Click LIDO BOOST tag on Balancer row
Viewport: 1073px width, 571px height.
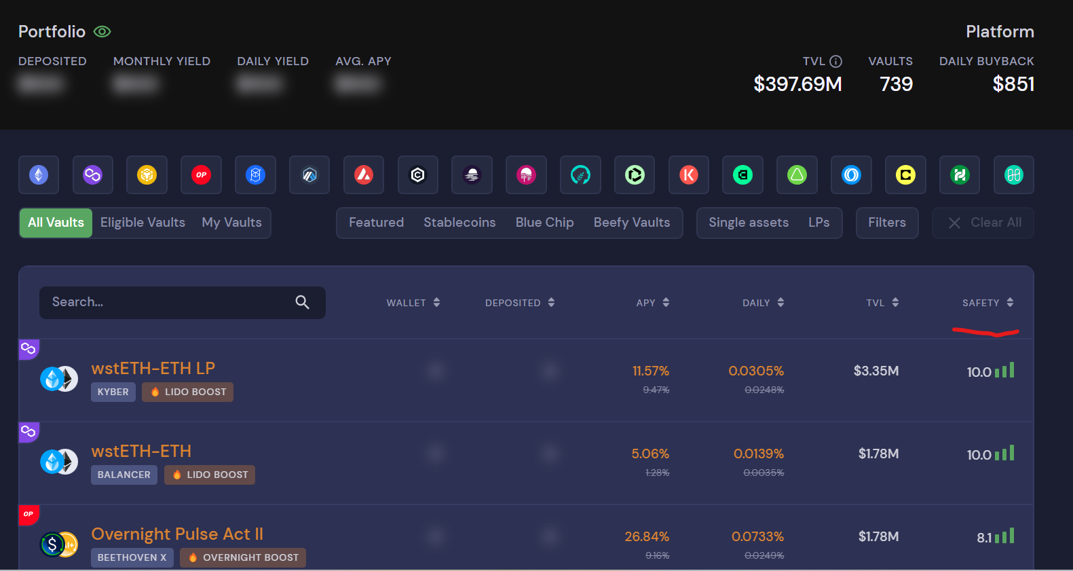point(210,475)
